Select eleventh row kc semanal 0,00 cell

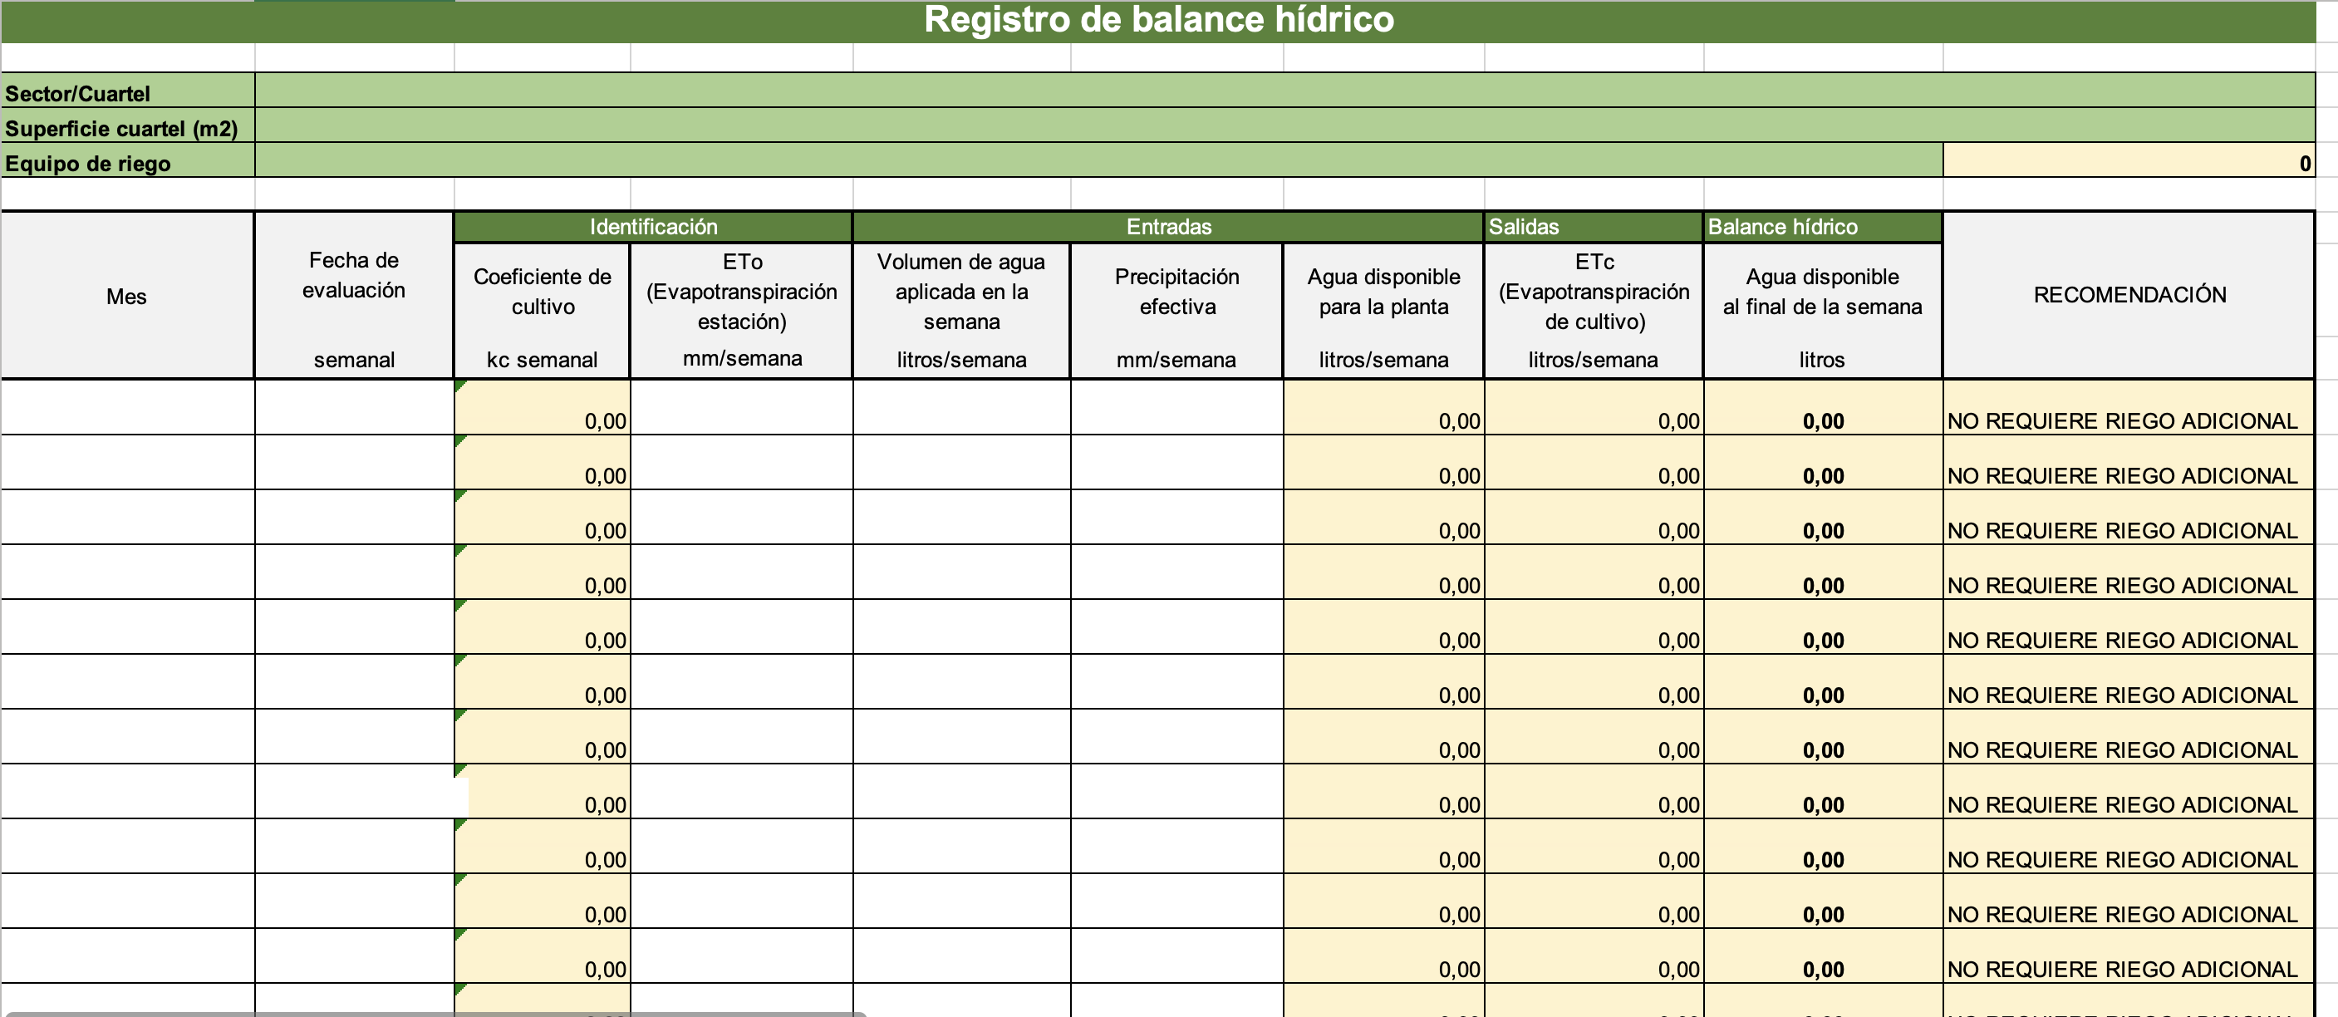(543, 956)
